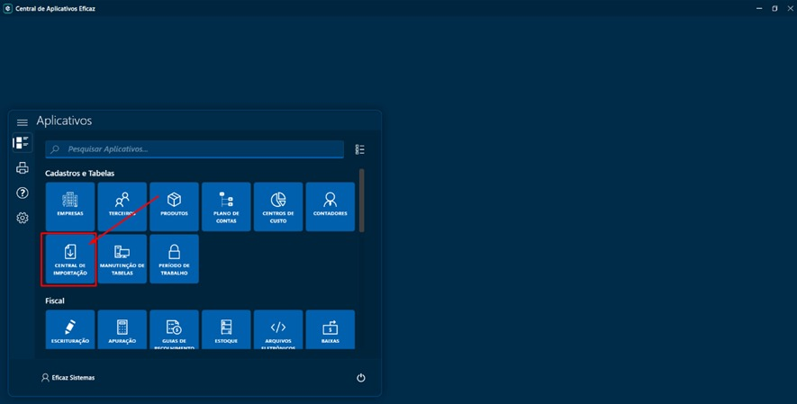Toggle the list view layout button
This screenshot has height=404, width=797.
click(360, 149)
